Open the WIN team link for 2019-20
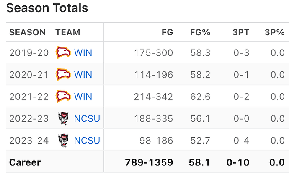This screenshot has width=289, height=175. [x=83, y=53]
